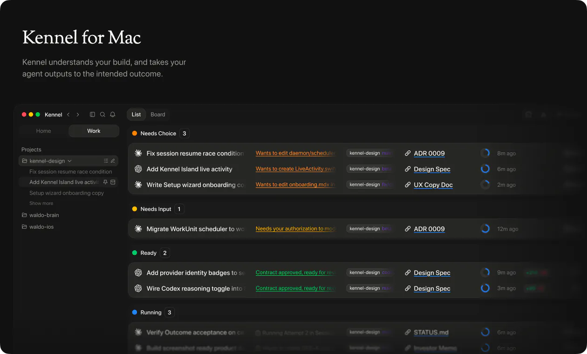Click the Claude icon of Verify Outcome acceptance task
Screen dimensions: 587x354
(138, 333)
